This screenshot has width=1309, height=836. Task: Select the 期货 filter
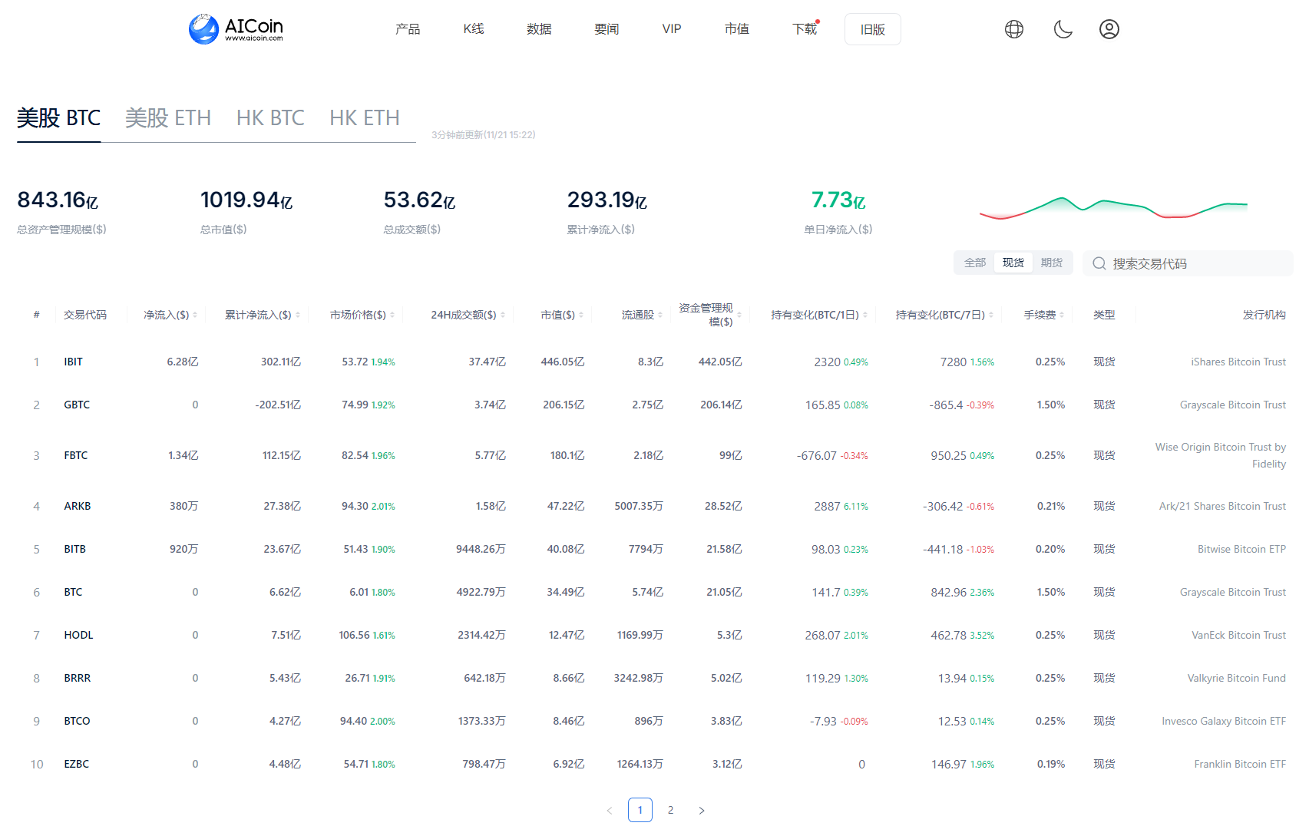click(1052, 263)
